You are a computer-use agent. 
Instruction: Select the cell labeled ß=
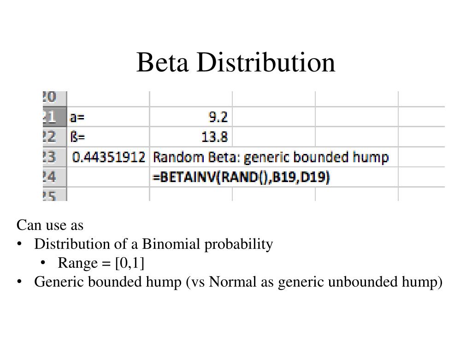point(108,137)
